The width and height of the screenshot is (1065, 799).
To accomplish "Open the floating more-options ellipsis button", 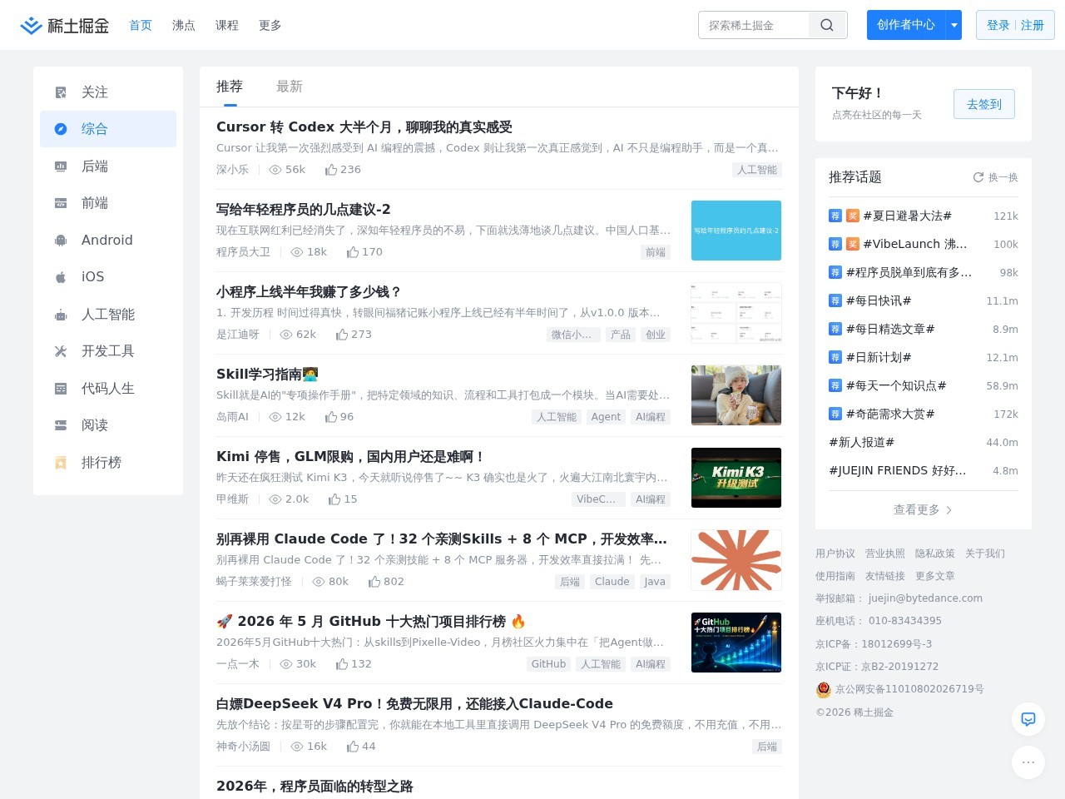I will [x=1028, y=762].
